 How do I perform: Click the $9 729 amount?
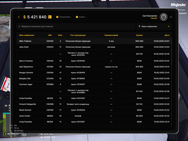(x=139, y=54)
